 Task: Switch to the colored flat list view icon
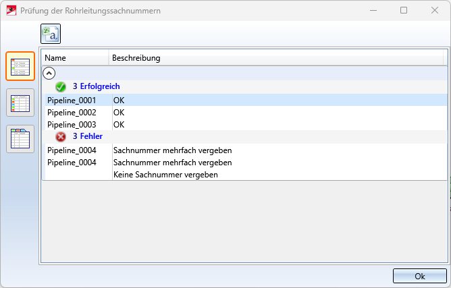pos(20,103)
